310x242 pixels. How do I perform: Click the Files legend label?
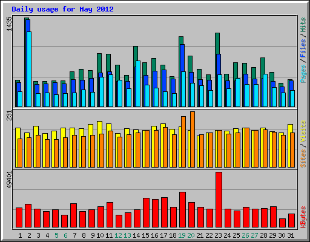coord(303,48)
